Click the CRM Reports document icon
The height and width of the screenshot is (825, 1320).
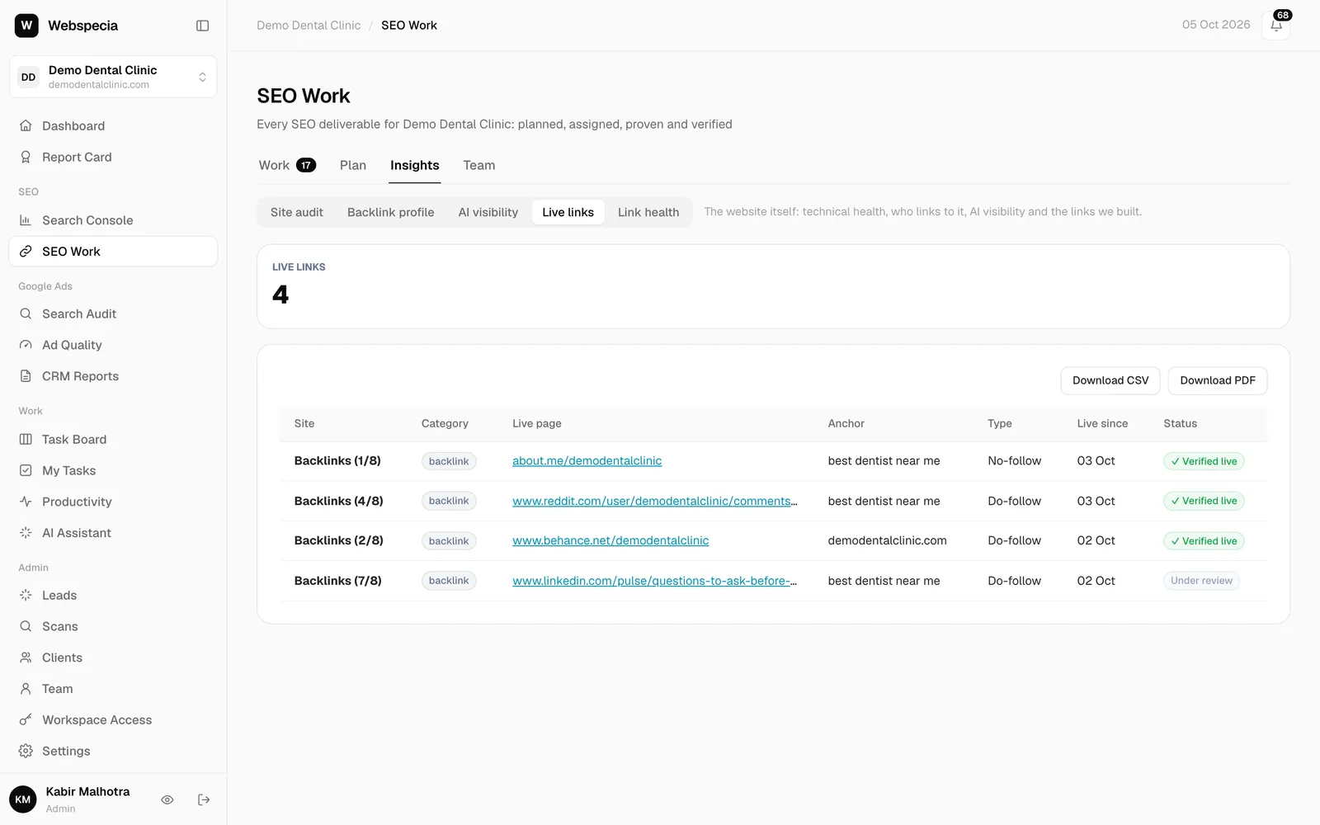pyautogui.click(x=26, y=376)
